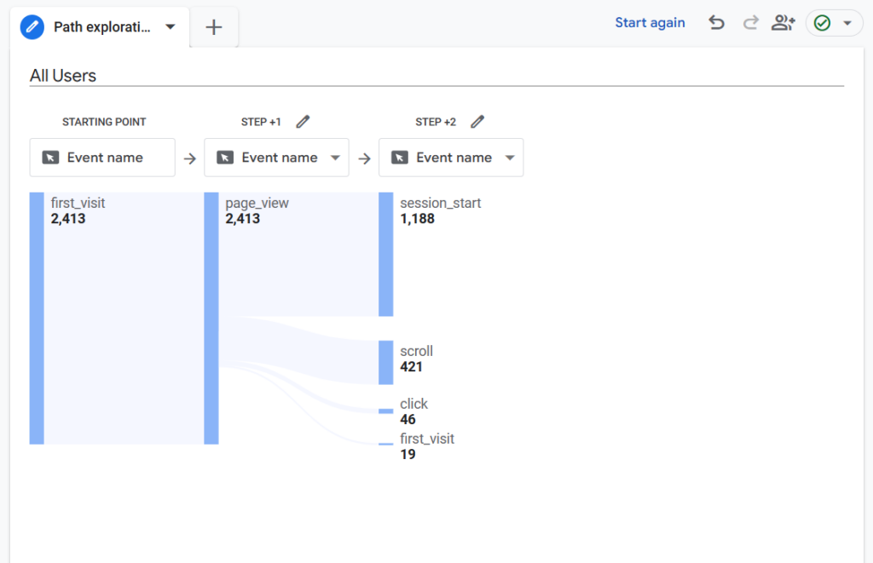Open the share exploration people icon
The image size is (873, 563).
[783, 23]
